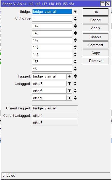Screen dimensions: 112x180
Task: Maximize the Bridge VLAN window
Action: pyautogui.click(x=103, y=4)
